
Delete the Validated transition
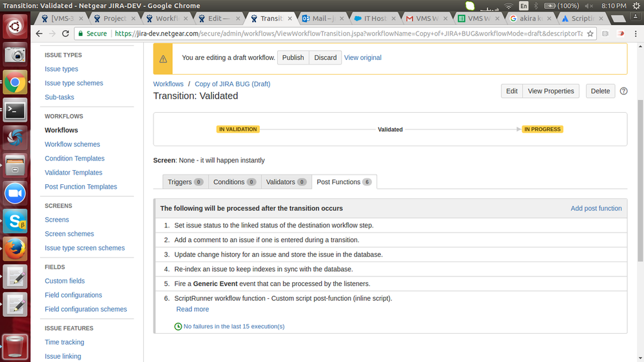(x=600, y=91)
